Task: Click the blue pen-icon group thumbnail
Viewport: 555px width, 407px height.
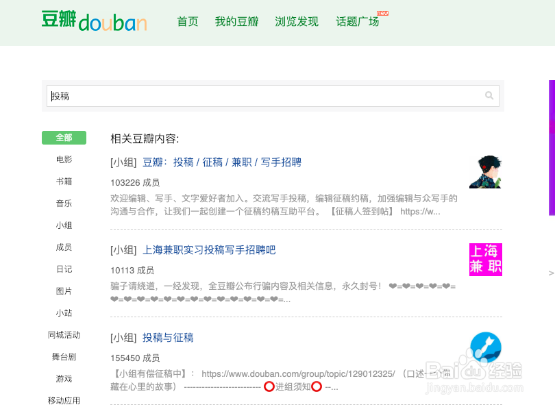Action: pos(486,347)
